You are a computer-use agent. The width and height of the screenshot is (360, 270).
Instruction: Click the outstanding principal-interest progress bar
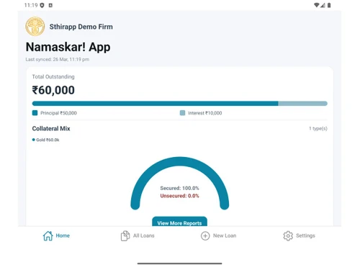point(180,104)
